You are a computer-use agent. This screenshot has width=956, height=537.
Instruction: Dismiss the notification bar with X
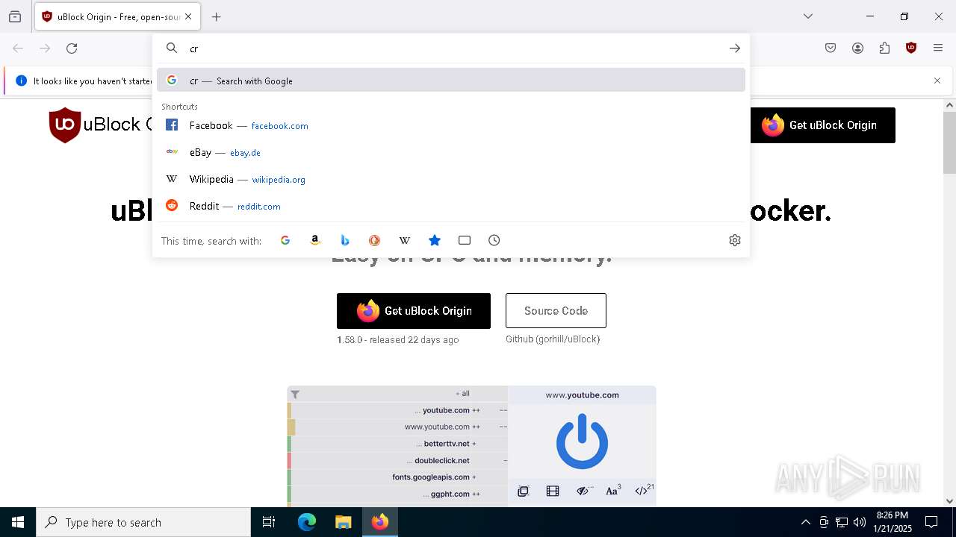click(x=937, y=81)
